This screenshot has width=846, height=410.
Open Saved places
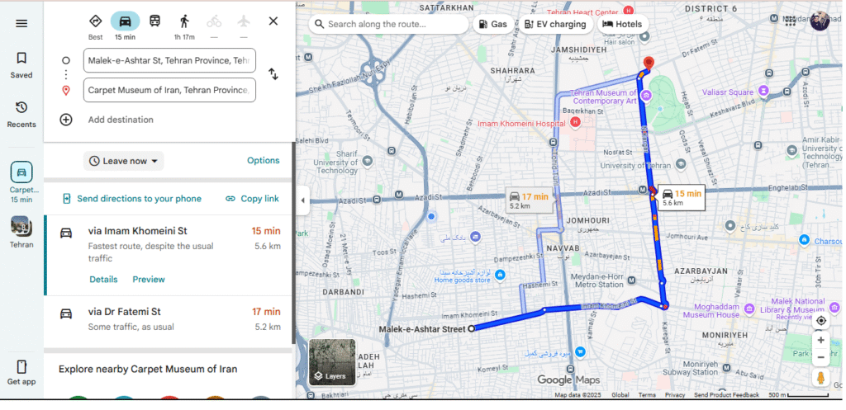[x=21, y=64]
